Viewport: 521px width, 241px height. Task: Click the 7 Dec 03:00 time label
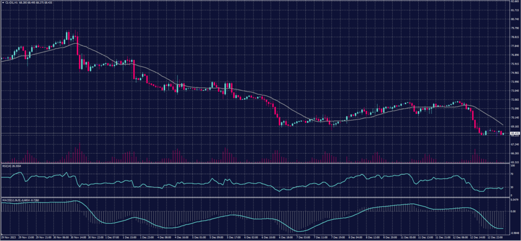[301, 237]
